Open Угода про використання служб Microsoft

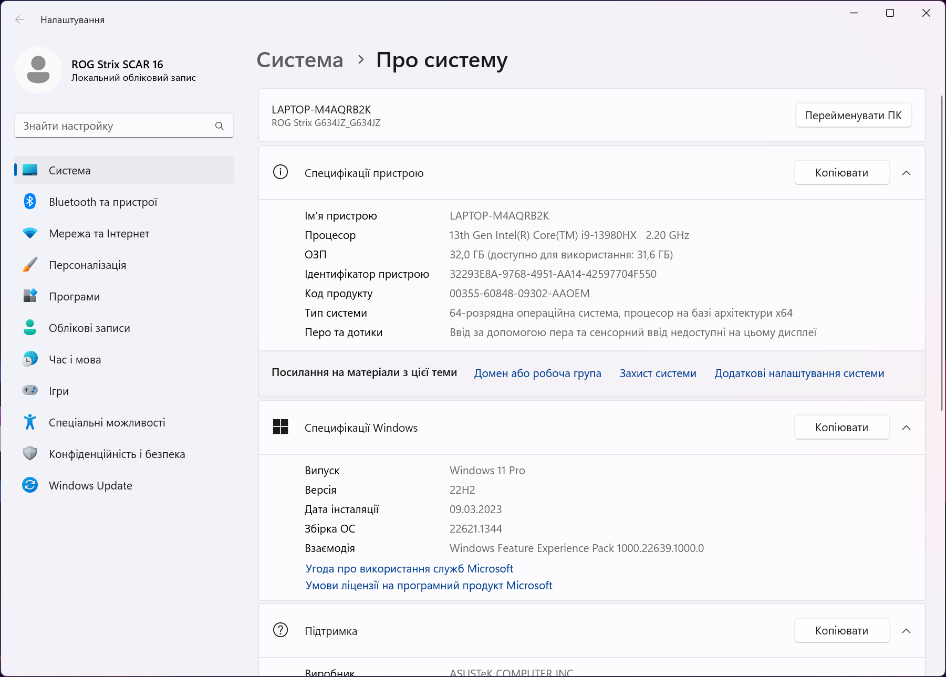[409, 568]
